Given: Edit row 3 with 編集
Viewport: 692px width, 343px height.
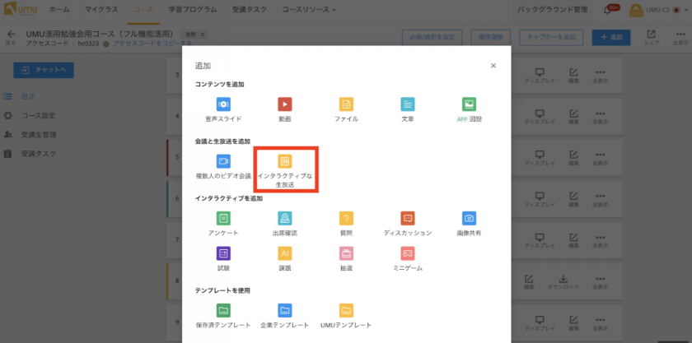Looking at the screenshot, I should point(573,76).
